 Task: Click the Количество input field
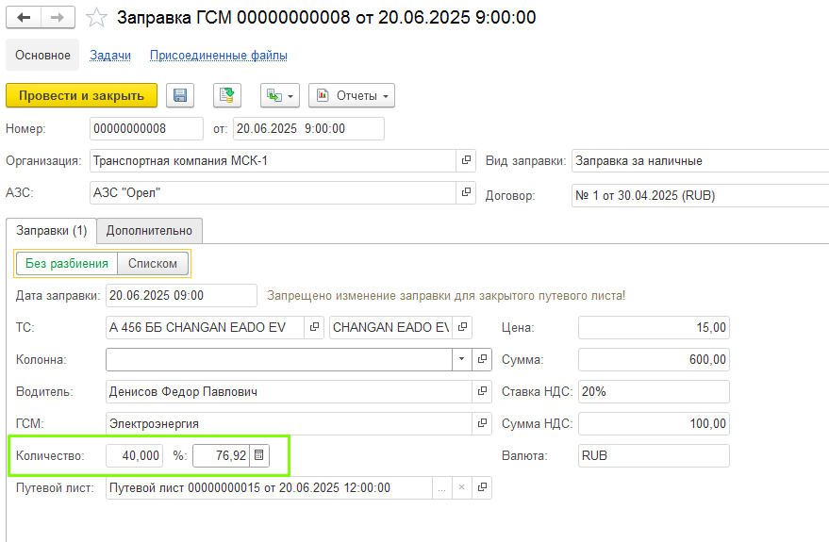point(134,455)
